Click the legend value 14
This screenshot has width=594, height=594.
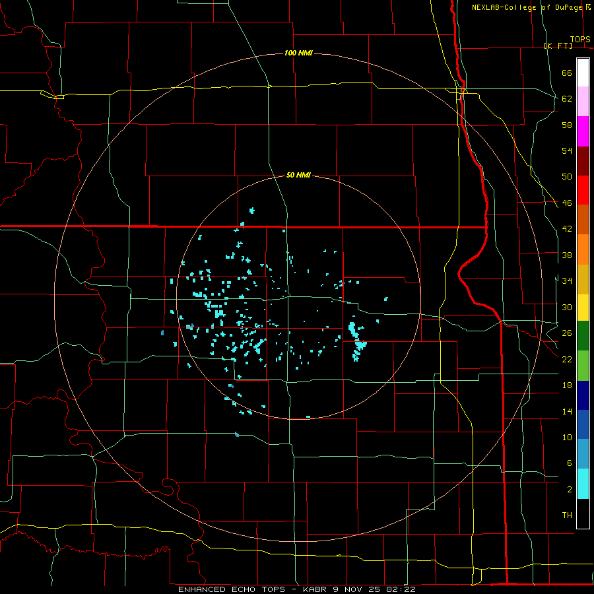[x=567, y=411]
